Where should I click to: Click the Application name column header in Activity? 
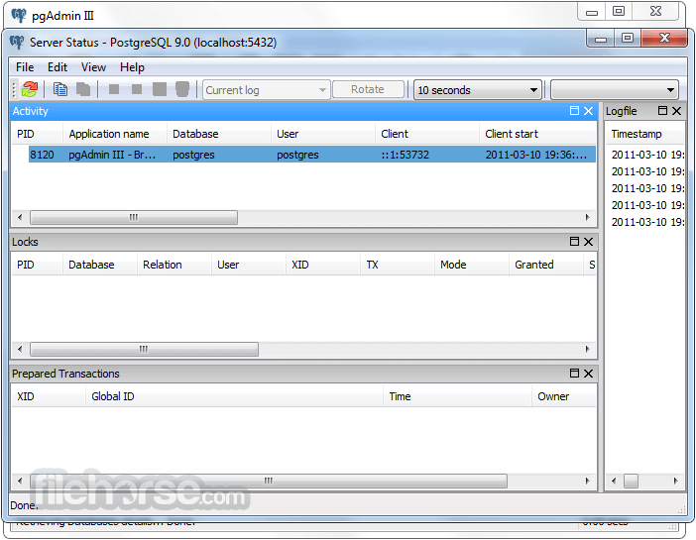tap(115, 134)
